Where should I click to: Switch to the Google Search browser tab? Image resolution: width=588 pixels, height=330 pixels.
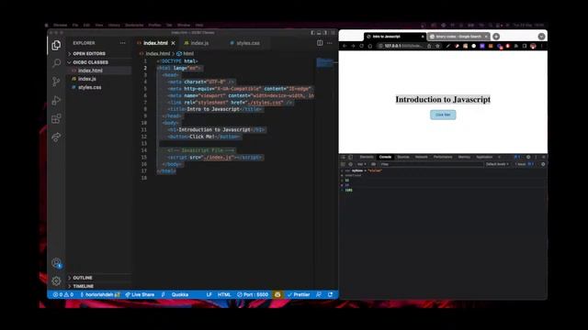[458, 37]
